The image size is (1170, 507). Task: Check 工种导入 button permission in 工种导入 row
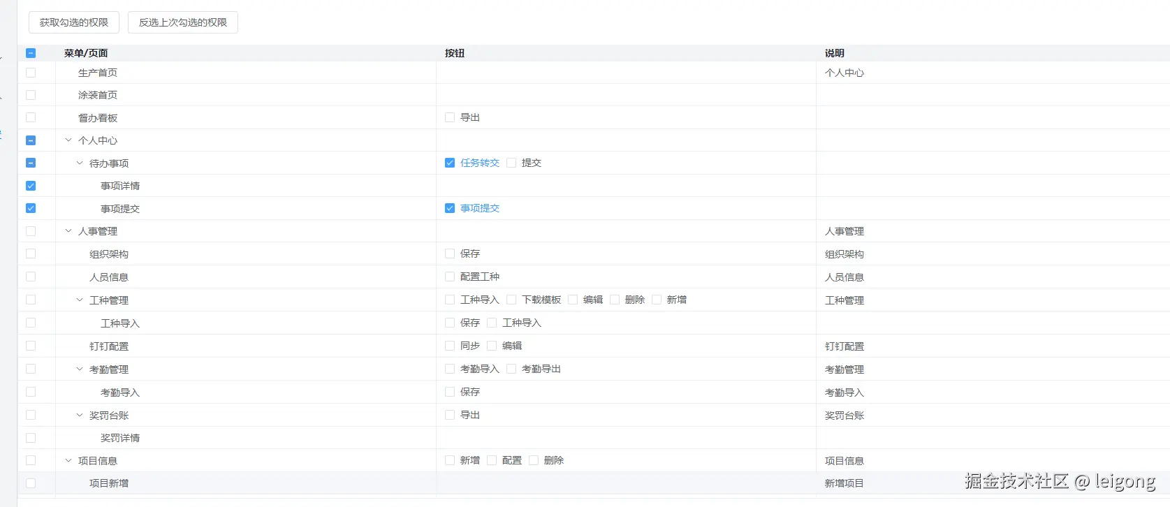coord(492,323)
